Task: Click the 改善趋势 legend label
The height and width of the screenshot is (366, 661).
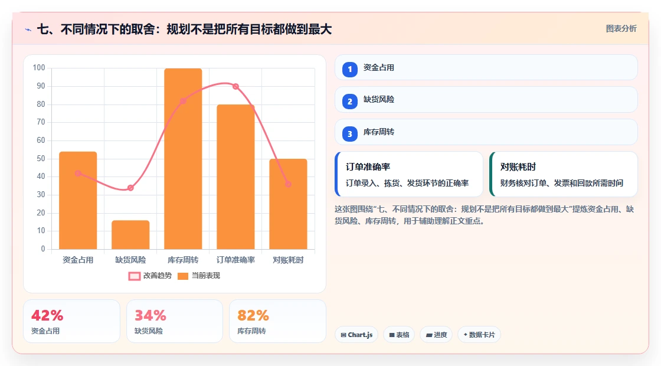Action: 157,276
